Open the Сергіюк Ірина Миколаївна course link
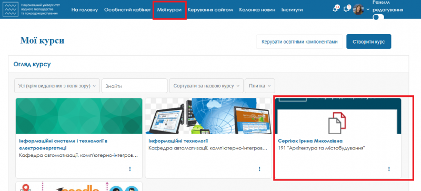 [x=310, y=141]
